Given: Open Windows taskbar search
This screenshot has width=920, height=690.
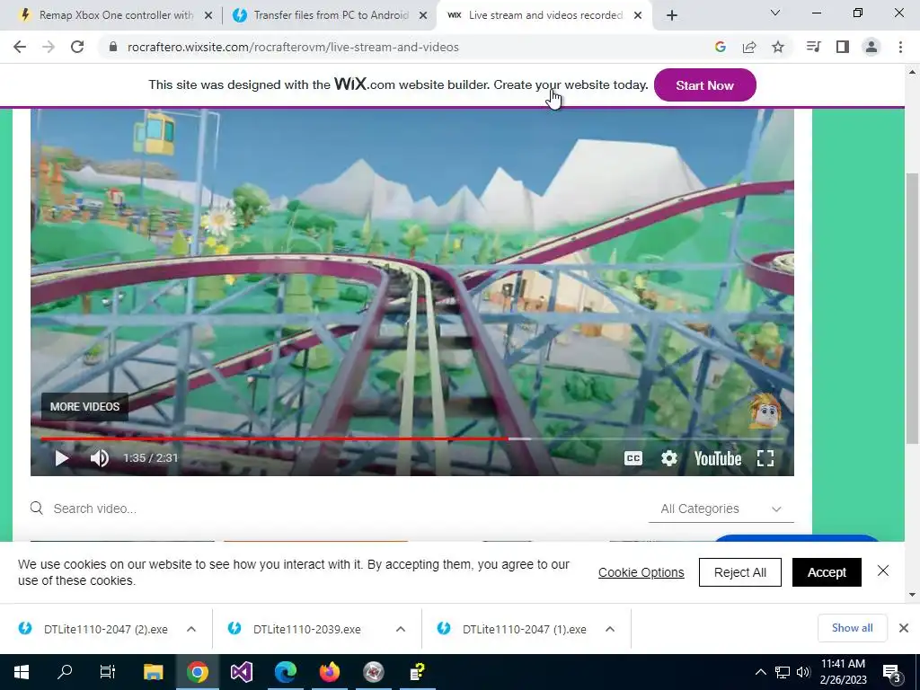Looking at the screenshot, I should coord(65,672).
